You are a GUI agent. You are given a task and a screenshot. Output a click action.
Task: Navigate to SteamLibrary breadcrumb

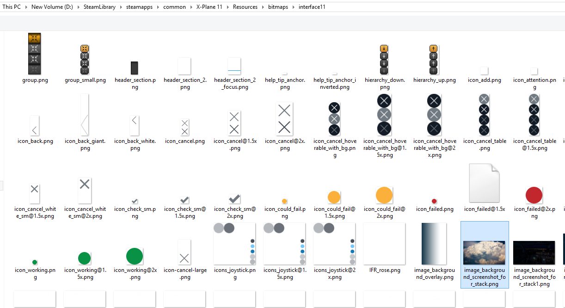[x=100, y=7]
